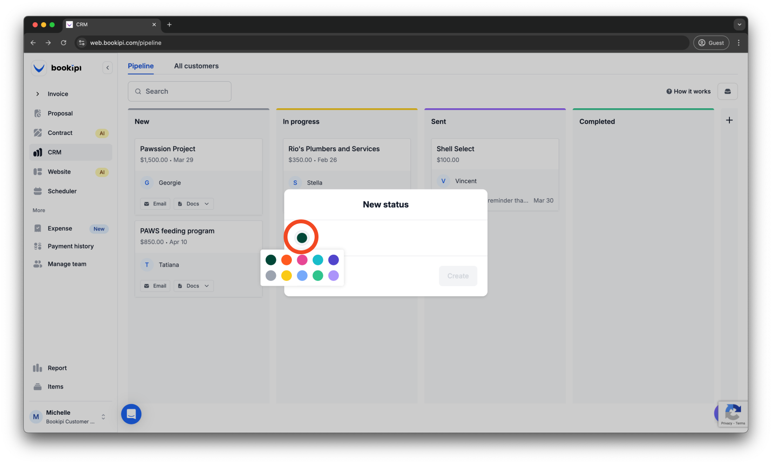Expand the Invoice menu chevron

pos(38,94)
